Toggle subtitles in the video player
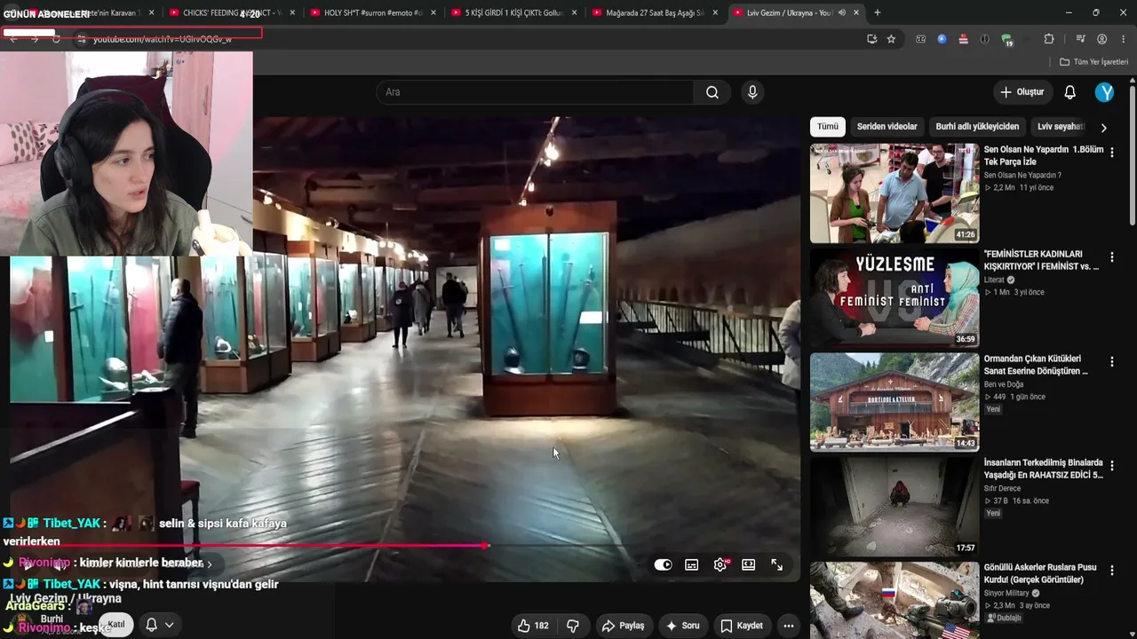 click(692, 564)
